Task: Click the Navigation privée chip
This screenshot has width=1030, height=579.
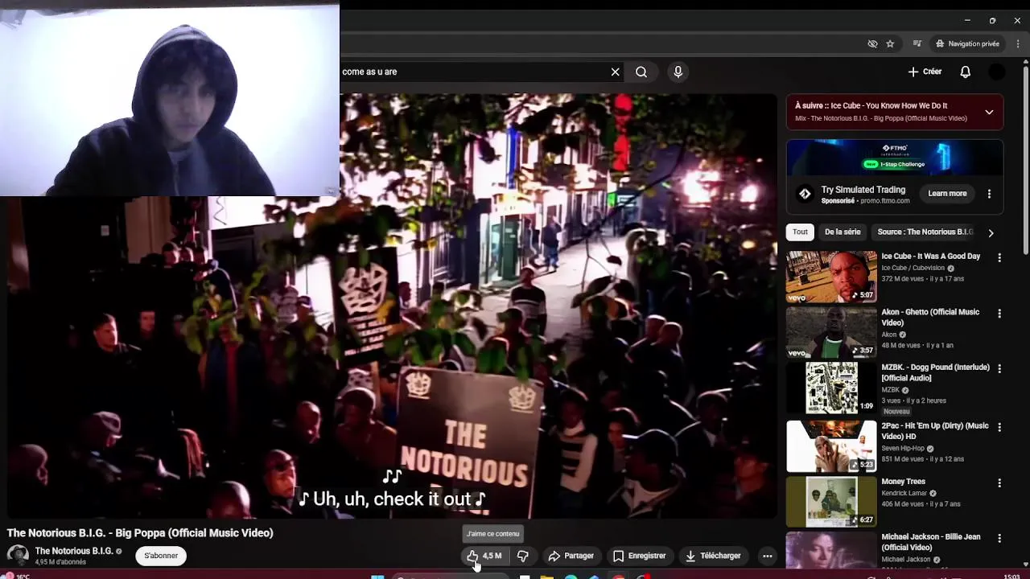Action: pyautogui.click(x=967, y=43)
